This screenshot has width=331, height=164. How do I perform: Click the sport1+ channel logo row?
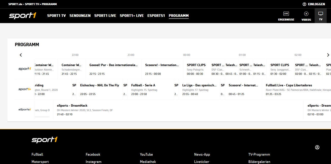point(25,89)
